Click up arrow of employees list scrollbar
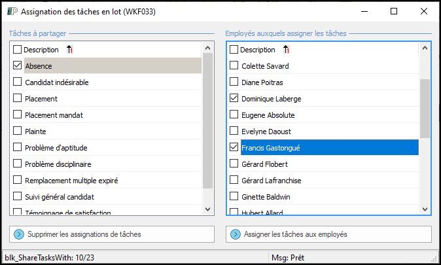The image size is (441, 265). click(x=425, y=48)
